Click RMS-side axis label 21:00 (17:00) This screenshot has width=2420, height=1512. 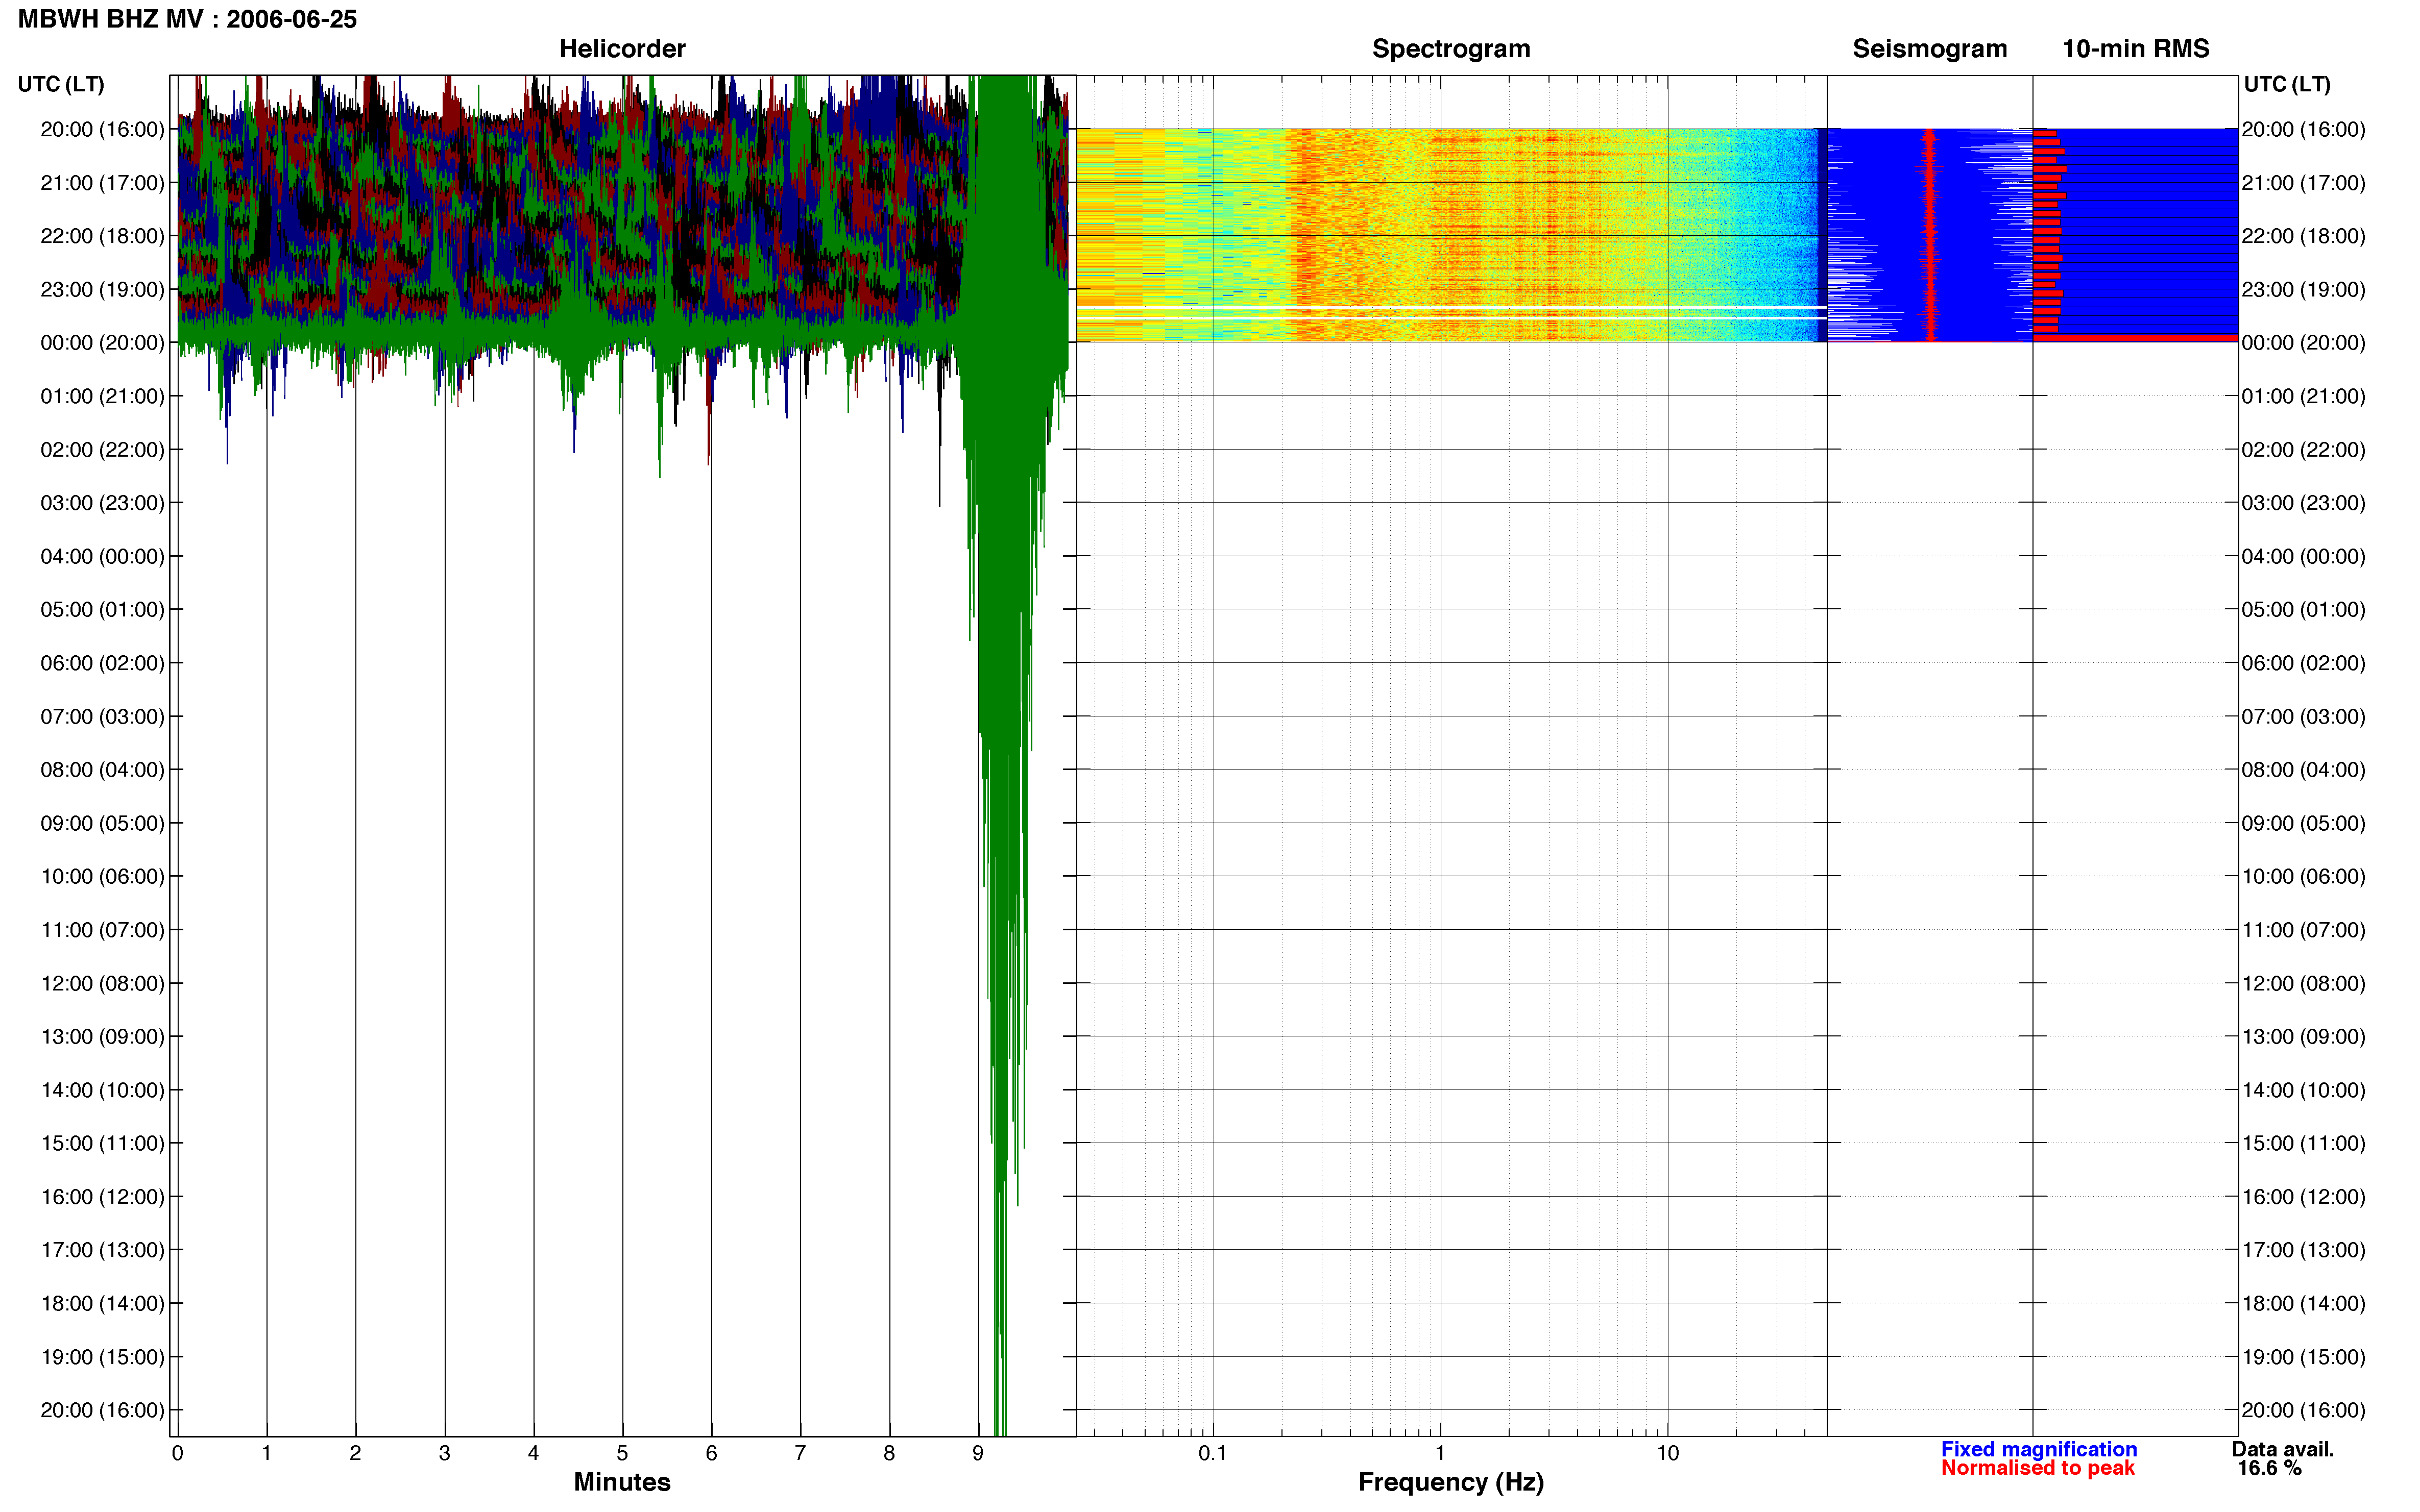2303,182
